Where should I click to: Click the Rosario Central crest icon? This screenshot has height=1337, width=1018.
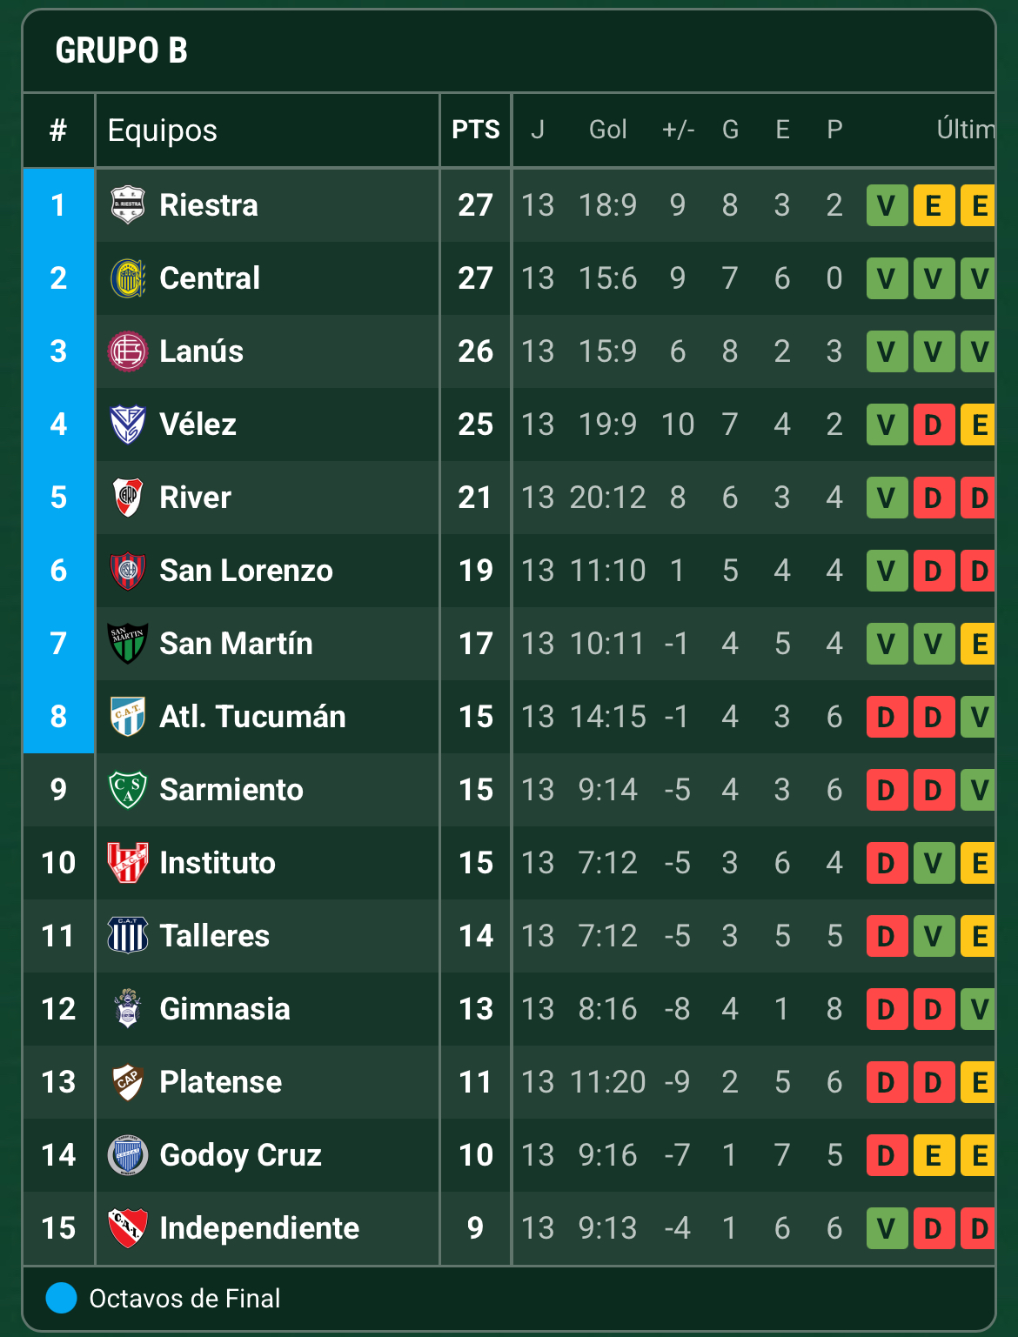[128, 278]
